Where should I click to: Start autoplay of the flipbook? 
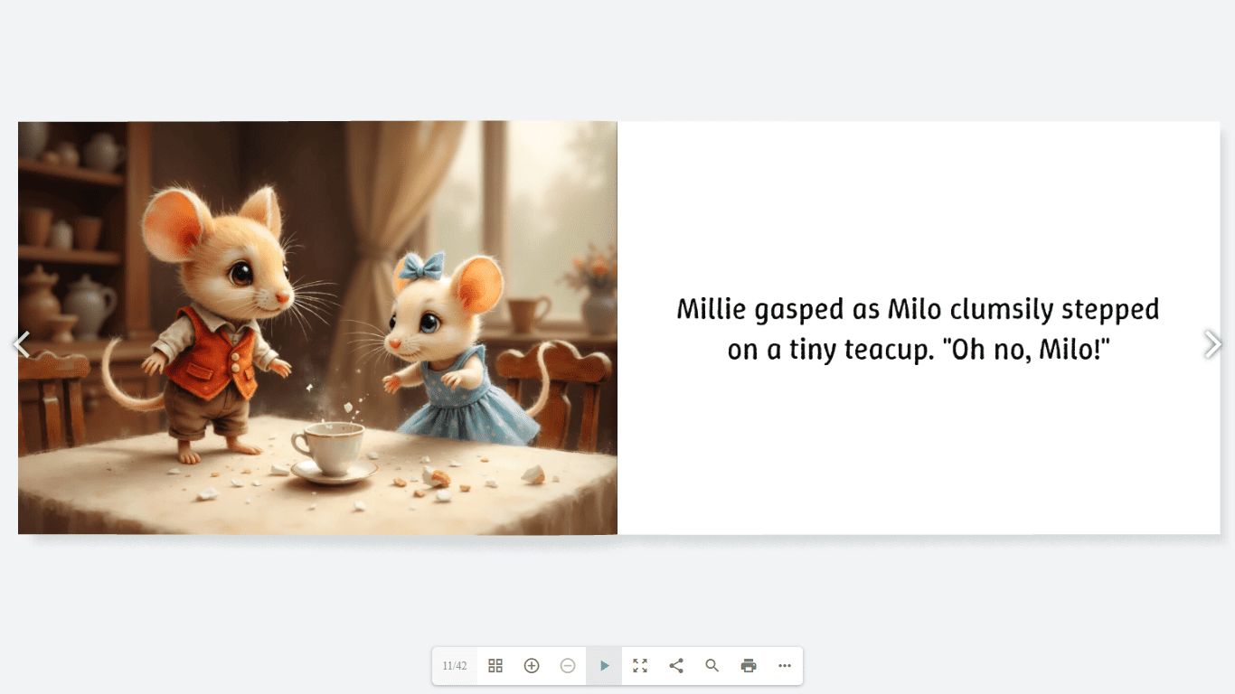pos(604,666)
